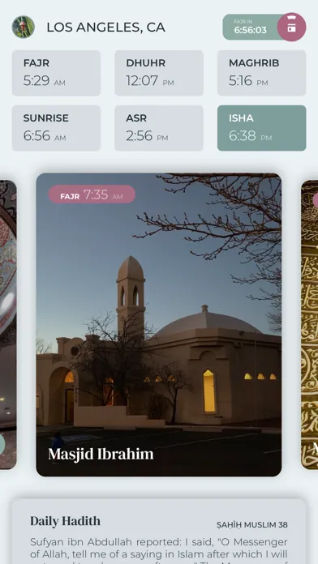Tap the profile avatar picture
The height and width of the screenshot is (564, 318).
pyautogui.click(x=24, y=27)
